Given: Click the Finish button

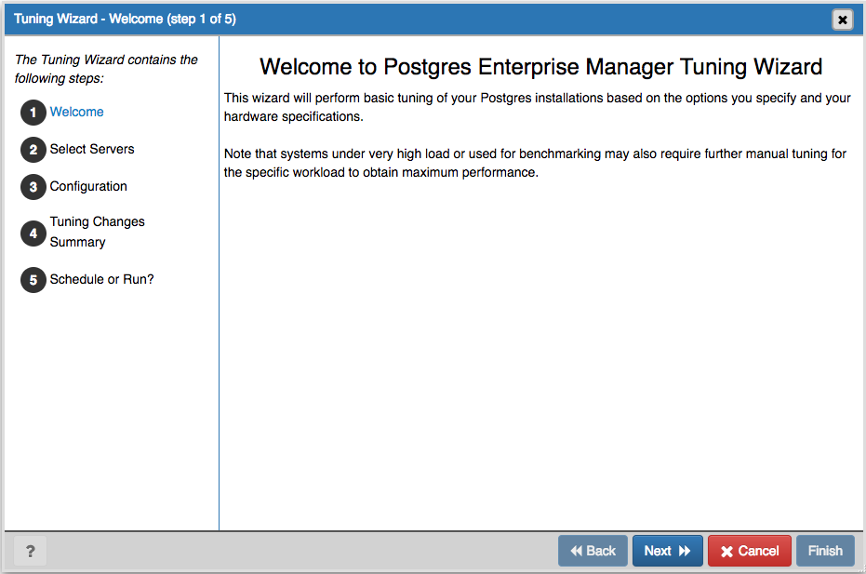Looking at the screenshot, I should [825, 551].
